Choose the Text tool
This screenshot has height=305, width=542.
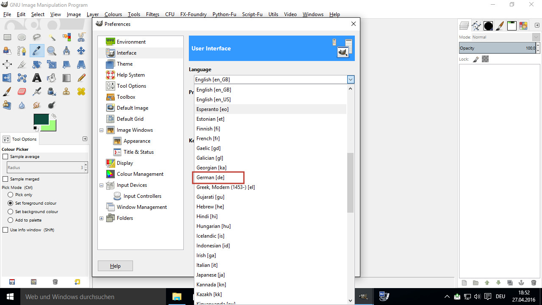tap(37, 78)
